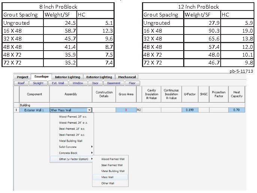Click the U-Factor 0.199 field

pos(190,110)
